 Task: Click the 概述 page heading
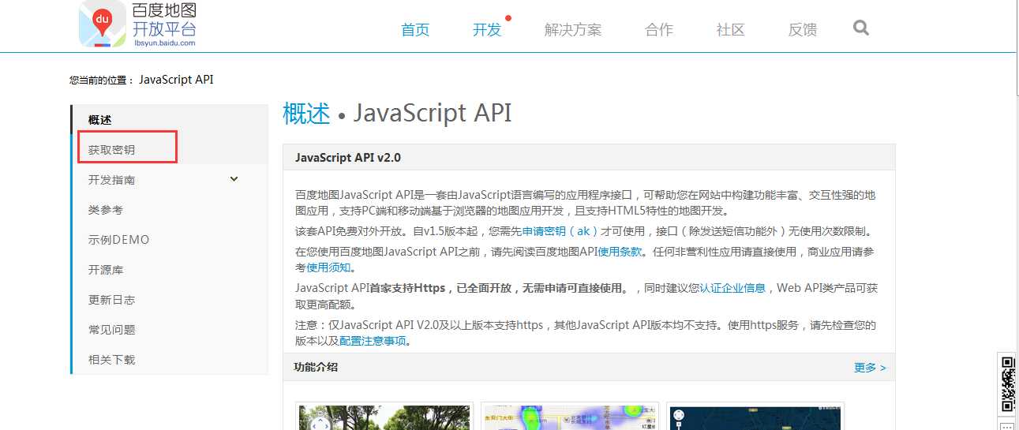(306, 113)
